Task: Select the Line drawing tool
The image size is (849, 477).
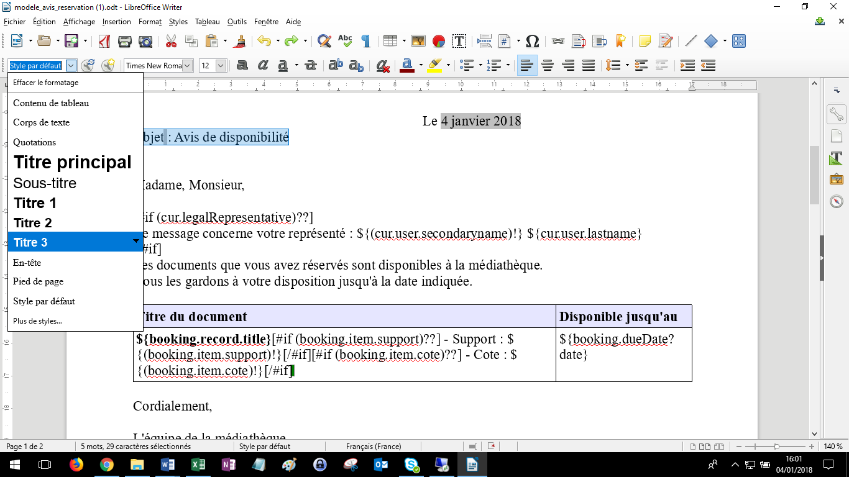Action: click(691, 41)
